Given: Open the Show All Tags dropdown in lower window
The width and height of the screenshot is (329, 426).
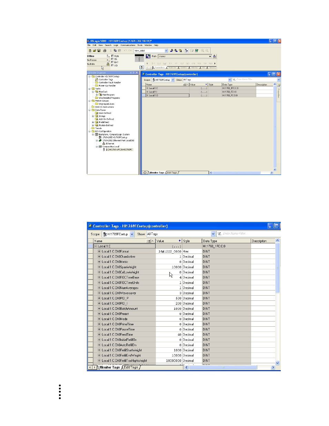Looking at the screenshot, I should [x=213, y=234].
